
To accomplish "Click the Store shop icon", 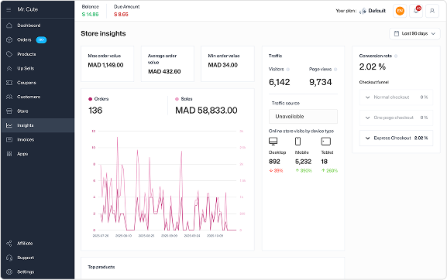I will coord(9,111).
